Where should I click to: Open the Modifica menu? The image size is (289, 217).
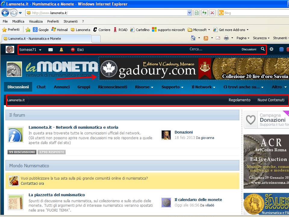point(18,21)
